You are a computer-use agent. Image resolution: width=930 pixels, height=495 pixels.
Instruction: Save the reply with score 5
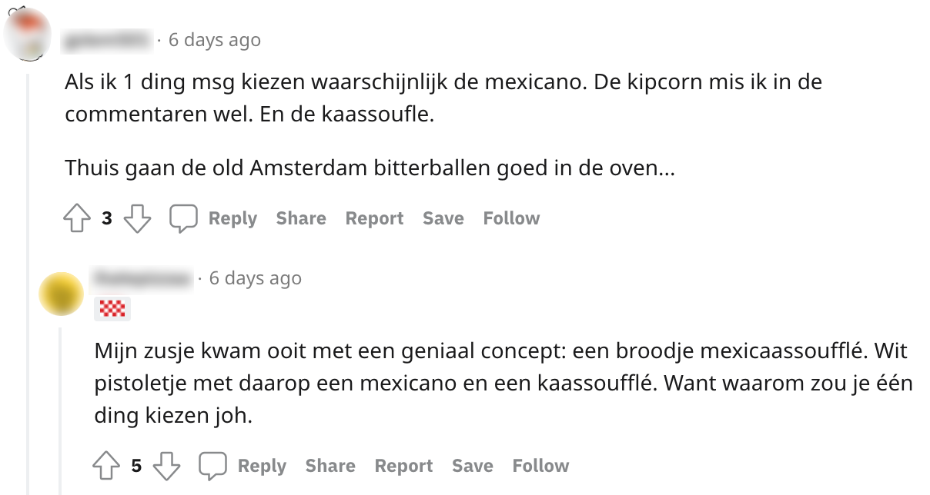(x=472, y=466)
